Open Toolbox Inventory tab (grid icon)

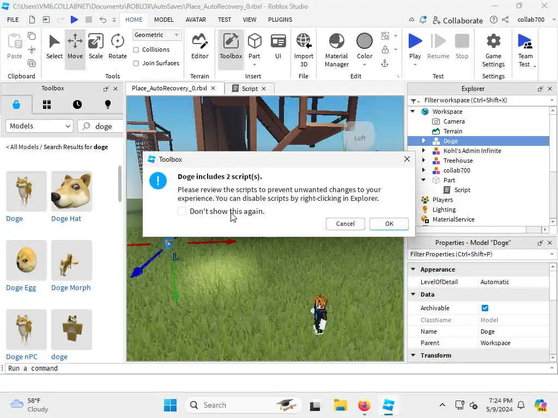click(47, 104)
